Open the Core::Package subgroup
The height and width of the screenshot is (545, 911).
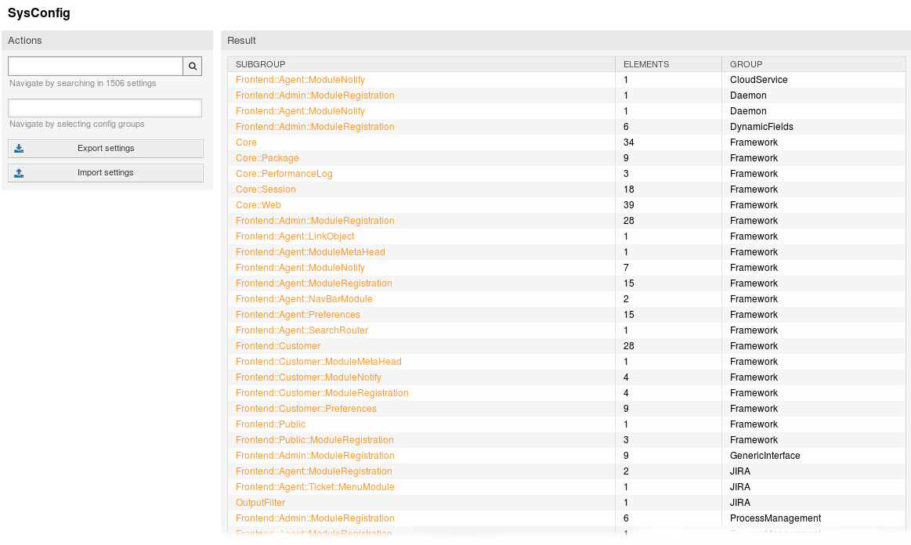(267, 158)
